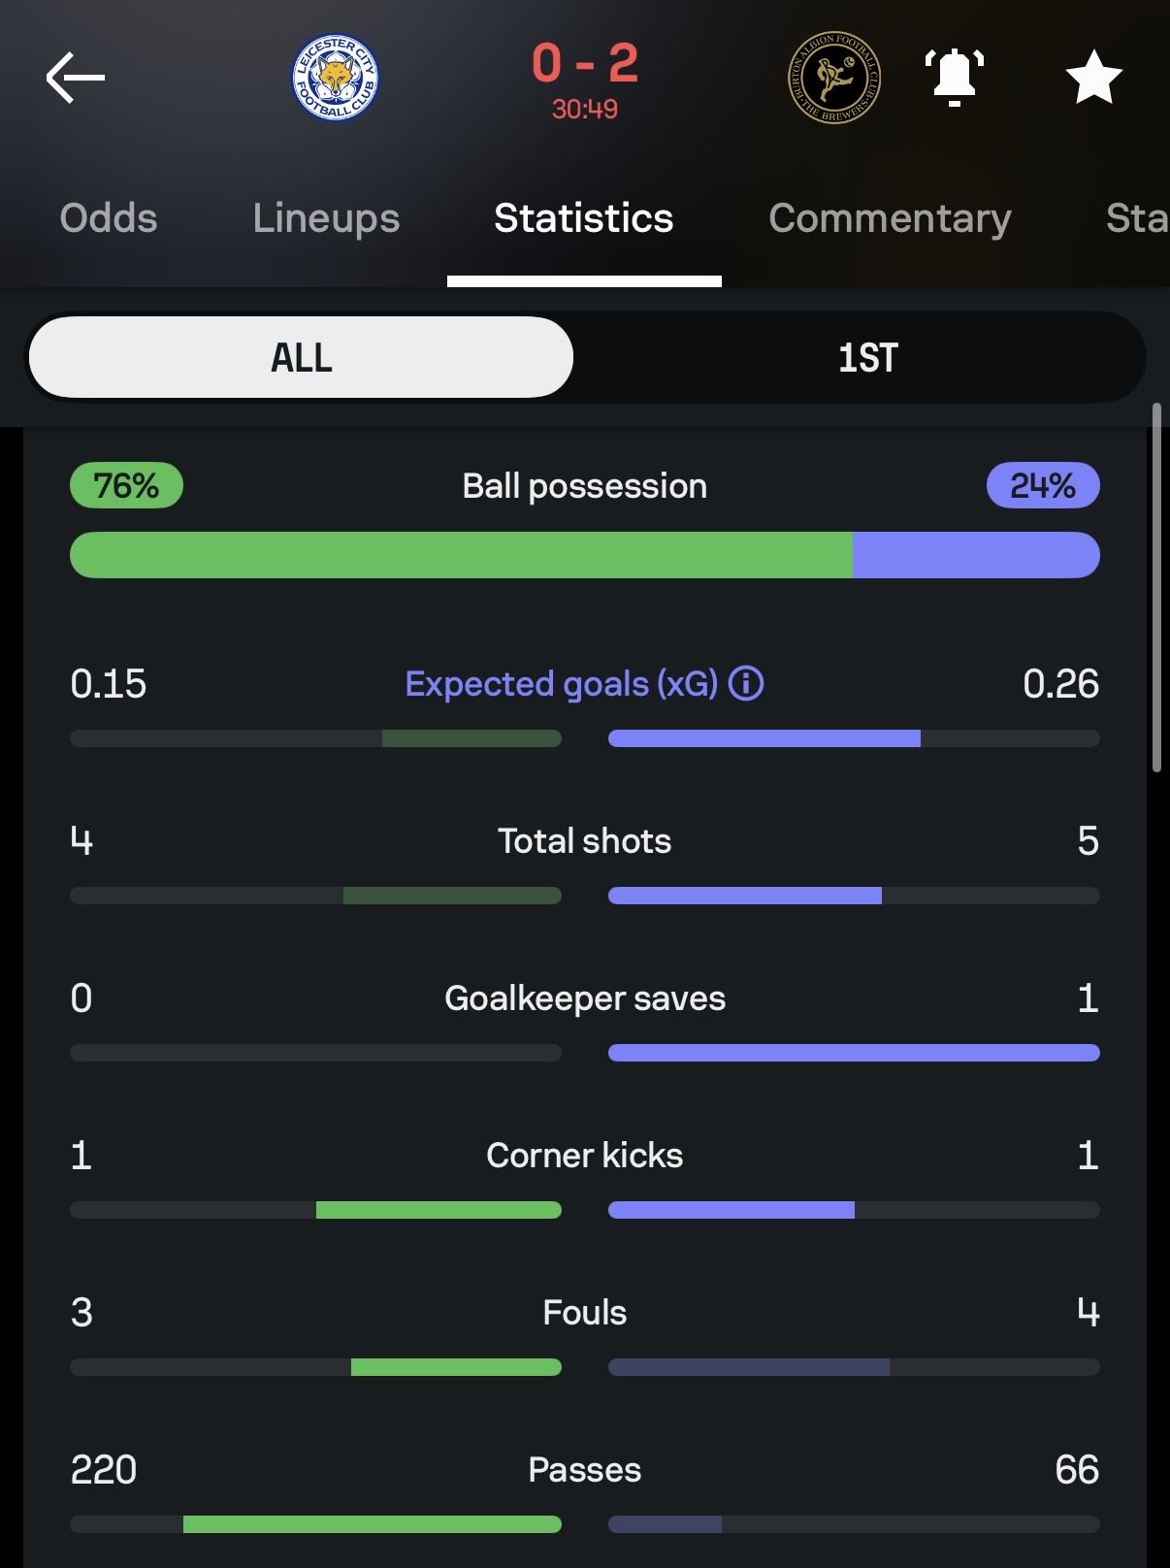Open the partially visible Standings tab

click(x=1137, y=218)
